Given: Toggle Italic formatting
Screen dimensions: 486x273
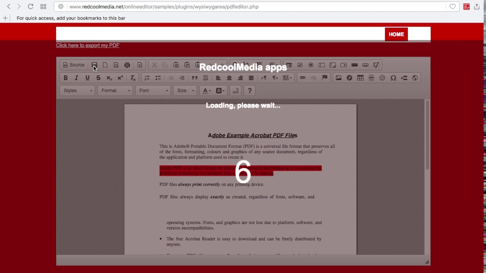Looking at the screenshot, I should click(76, 78).
